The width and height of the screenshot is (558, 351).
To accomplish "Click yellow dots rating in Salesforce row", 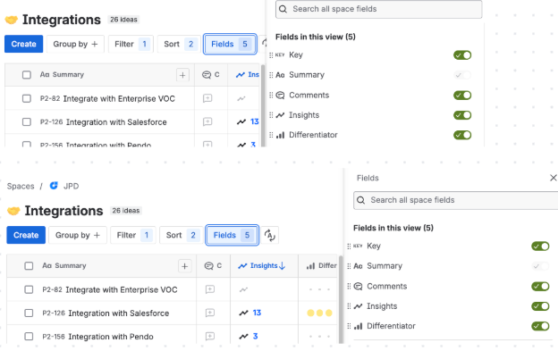I will coord(319,313).
